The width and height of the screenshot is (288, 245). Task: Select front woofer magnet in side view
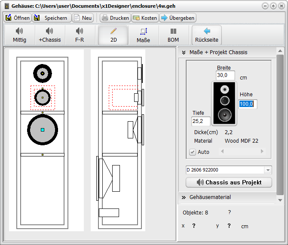tap(130, 130)
